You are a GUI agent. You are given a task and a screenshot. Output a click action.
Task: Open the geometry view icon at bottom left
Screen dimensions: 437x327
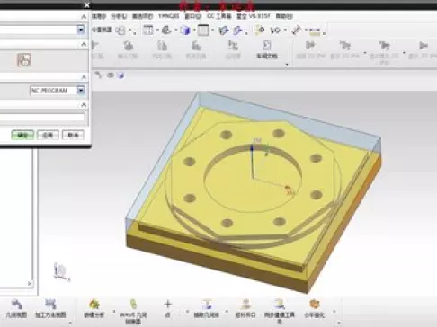point(16,308)
